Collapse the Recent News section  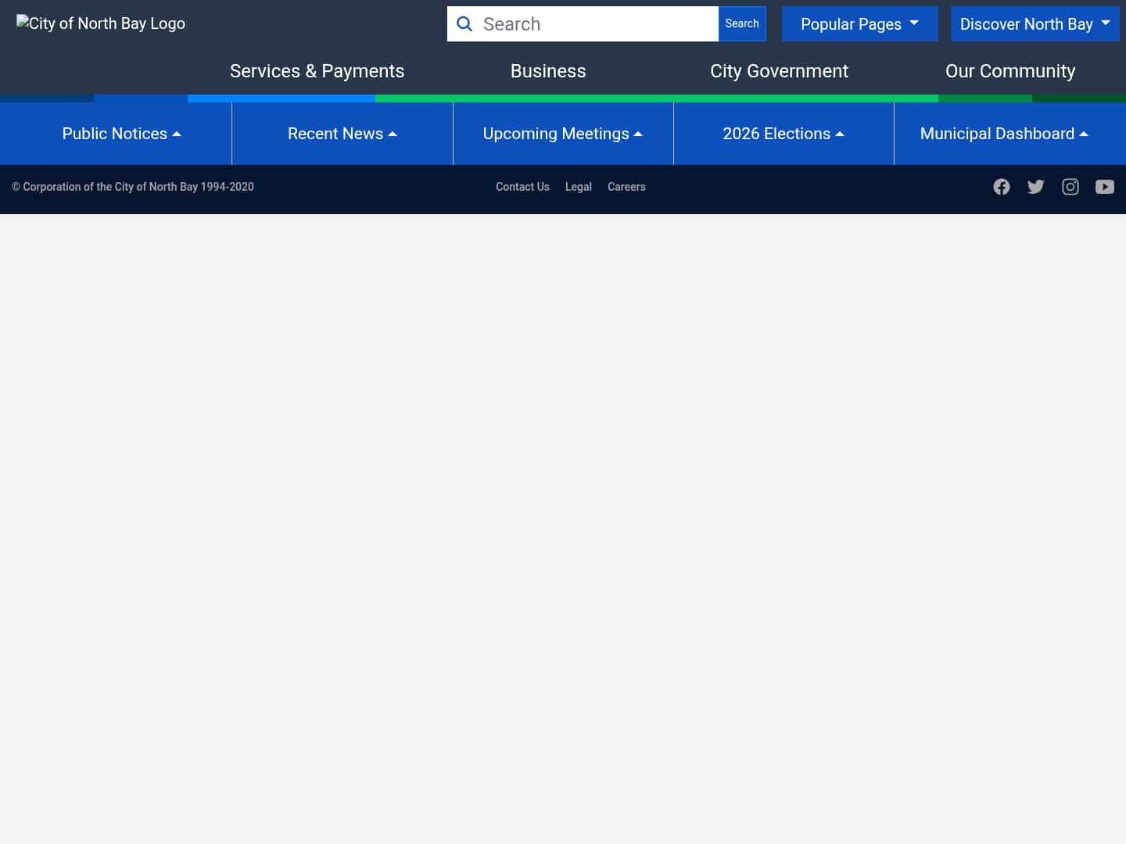click(342, 134)
